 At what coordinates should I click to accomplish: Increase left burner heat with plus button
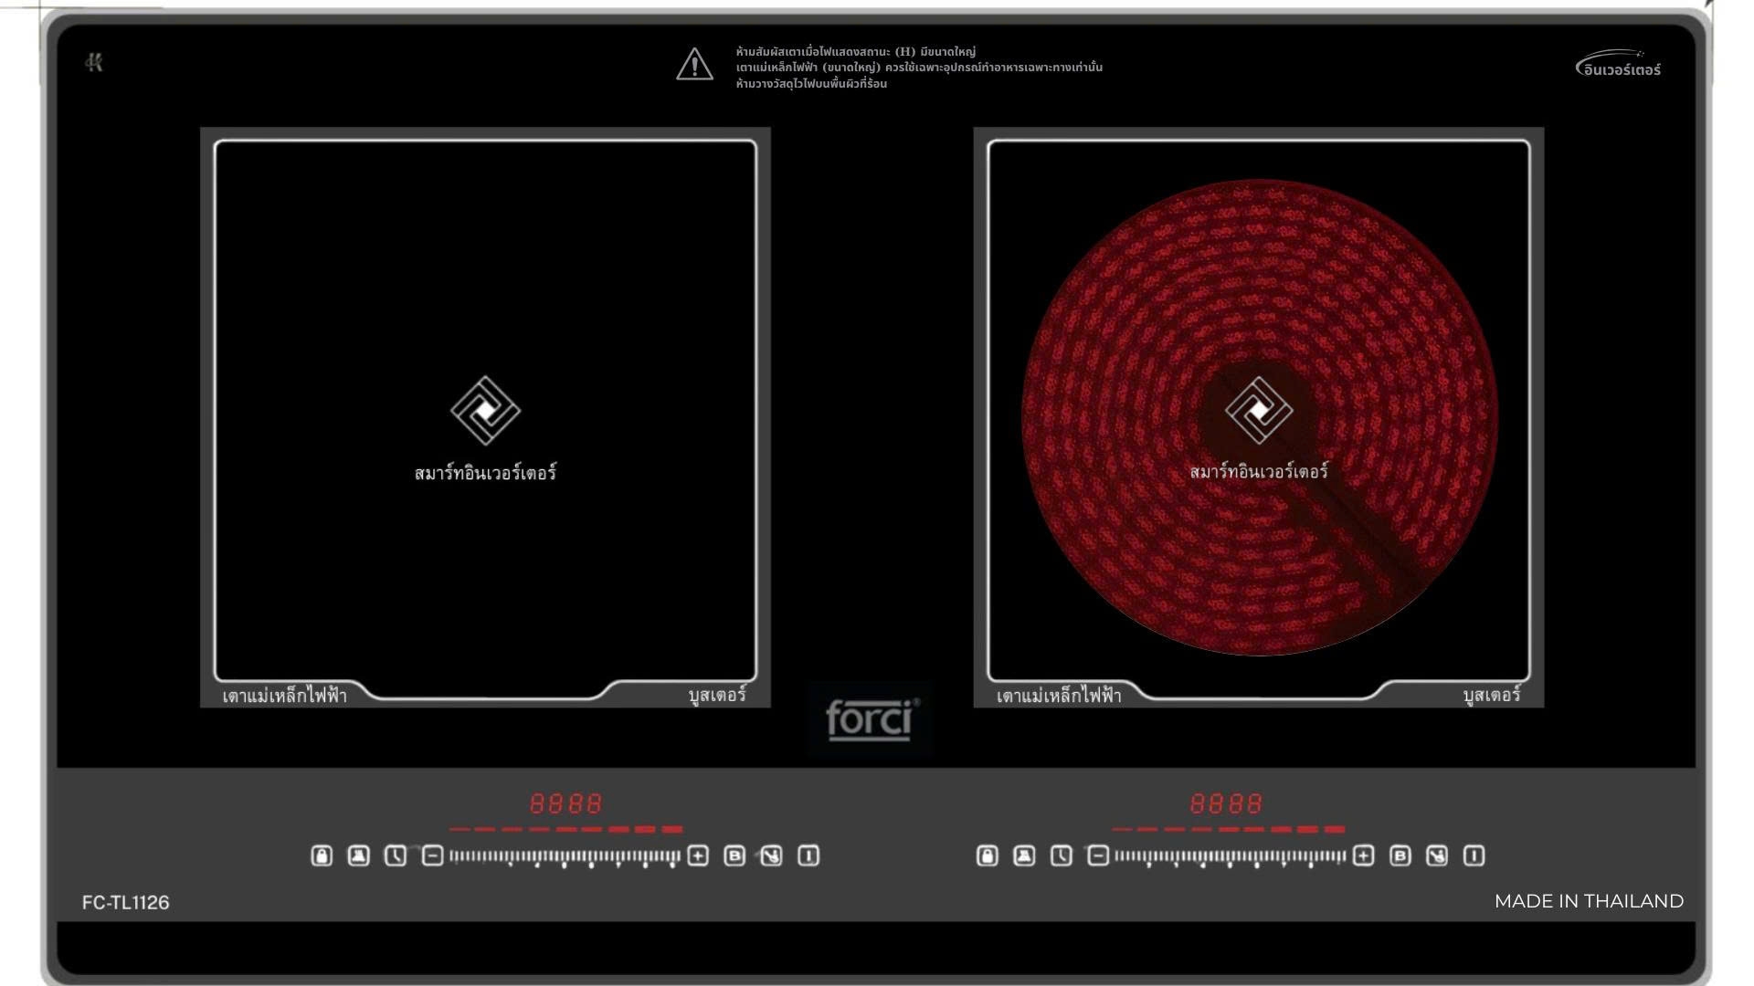tap(698, 855)
